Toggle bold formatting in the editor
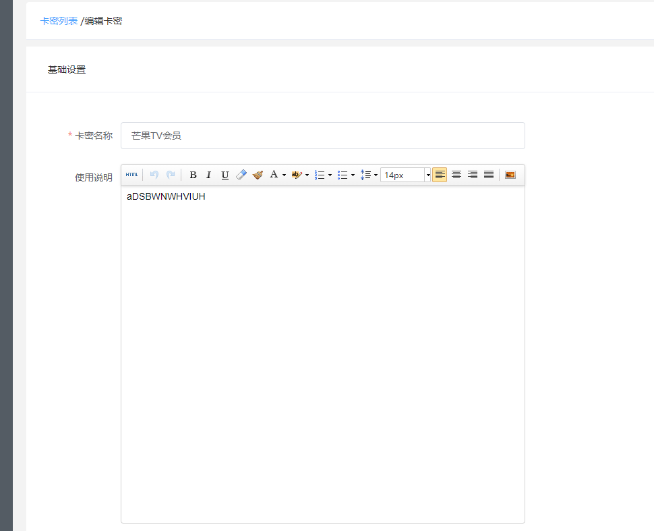The image size is (654, 531). pos(193,175)
